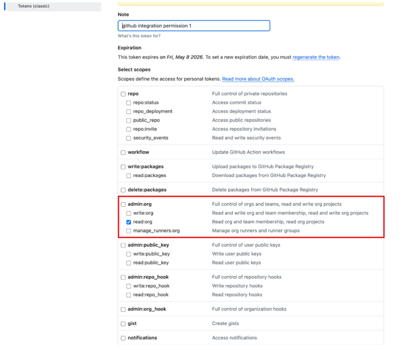Check the delete:packages scope

tap(123, 190)
